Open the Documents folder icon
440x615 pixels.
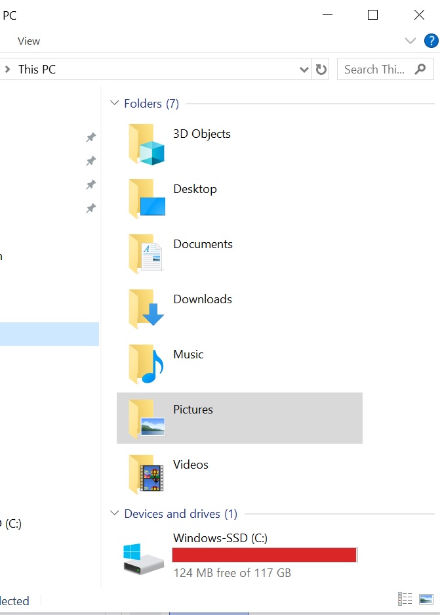[x=146, y=254]
